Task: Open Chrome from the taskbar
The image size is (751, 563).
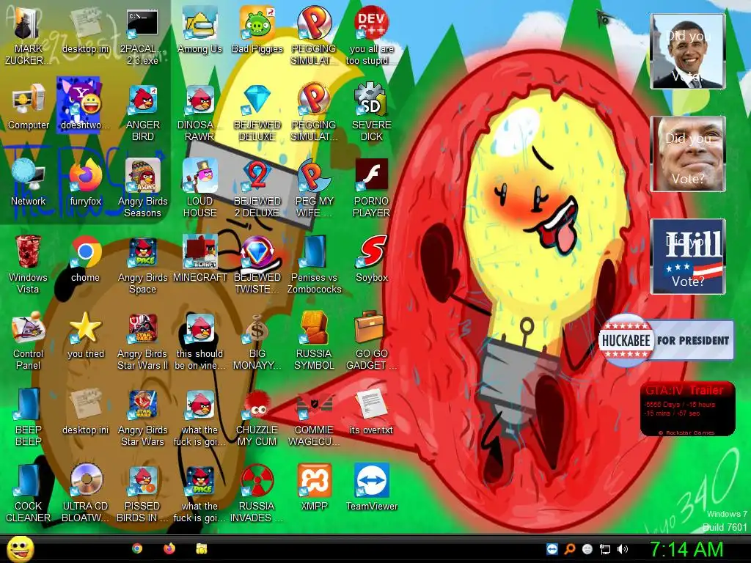Action: [137, 548]
